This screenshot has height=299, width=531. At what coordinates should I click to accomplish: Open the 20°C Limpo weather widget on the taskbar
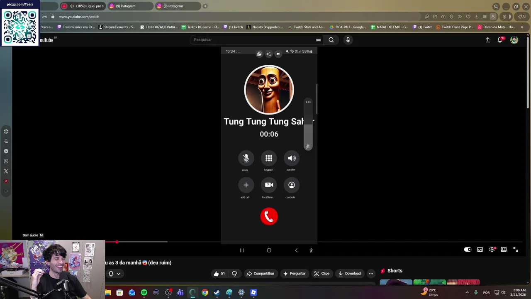(429, 292)
